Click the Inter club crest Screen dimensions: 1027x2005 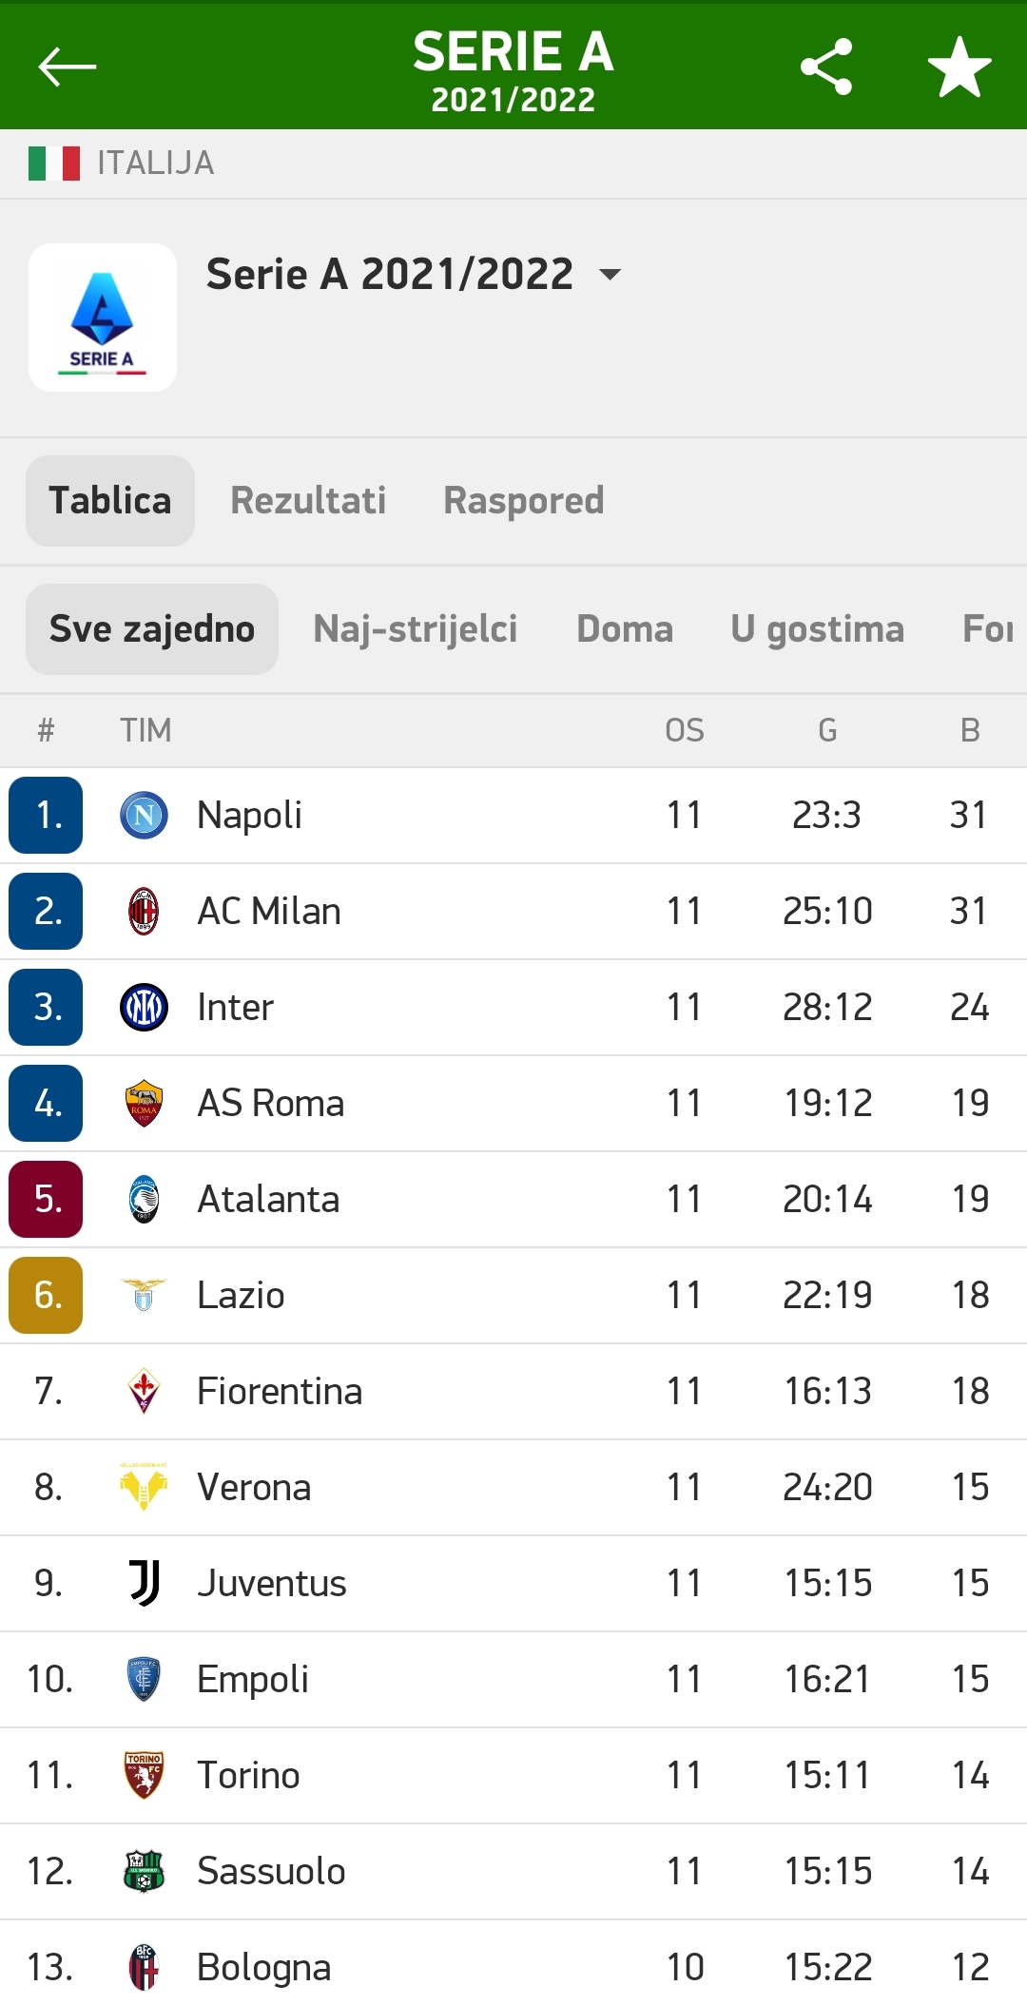tap(145, 1008)
